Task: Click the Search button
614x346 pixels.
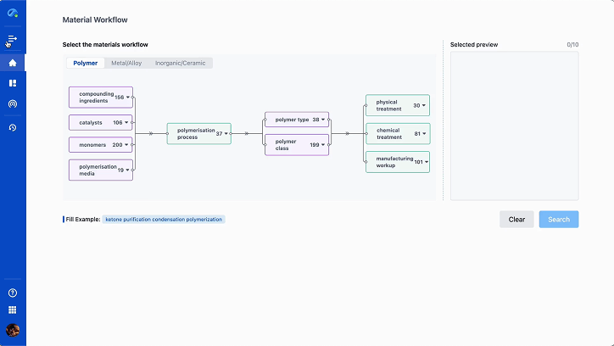Action: tap(559, 220)
